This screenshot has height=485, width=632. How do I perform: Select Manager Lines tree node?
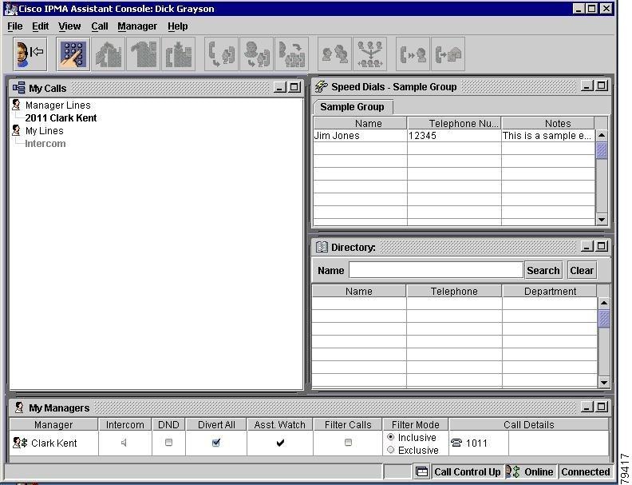coord(58,105)
